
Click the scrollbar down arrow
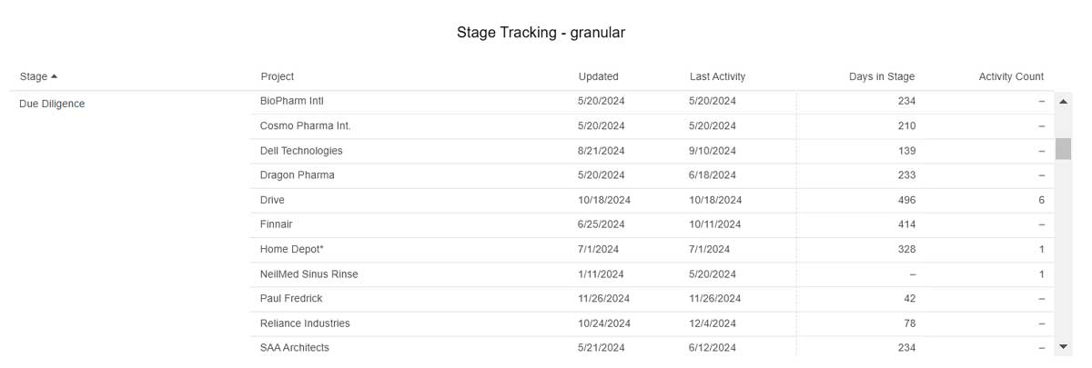1063,347
